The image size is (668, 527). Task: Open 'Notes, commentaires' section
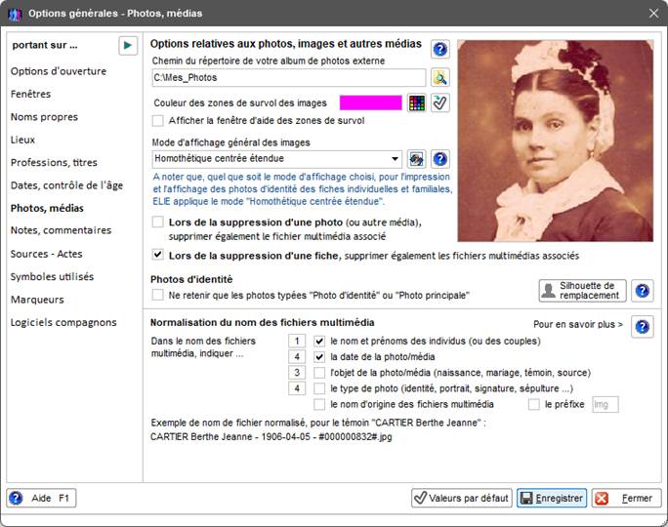click(x=61, y=230)
